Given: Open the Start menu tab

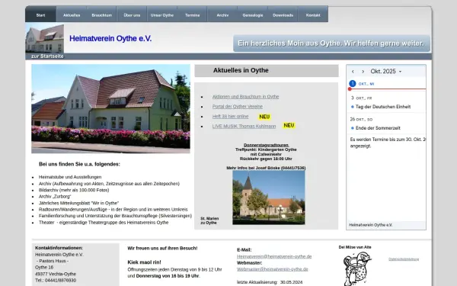Looking at the screenshot, I should pos(41,14).
